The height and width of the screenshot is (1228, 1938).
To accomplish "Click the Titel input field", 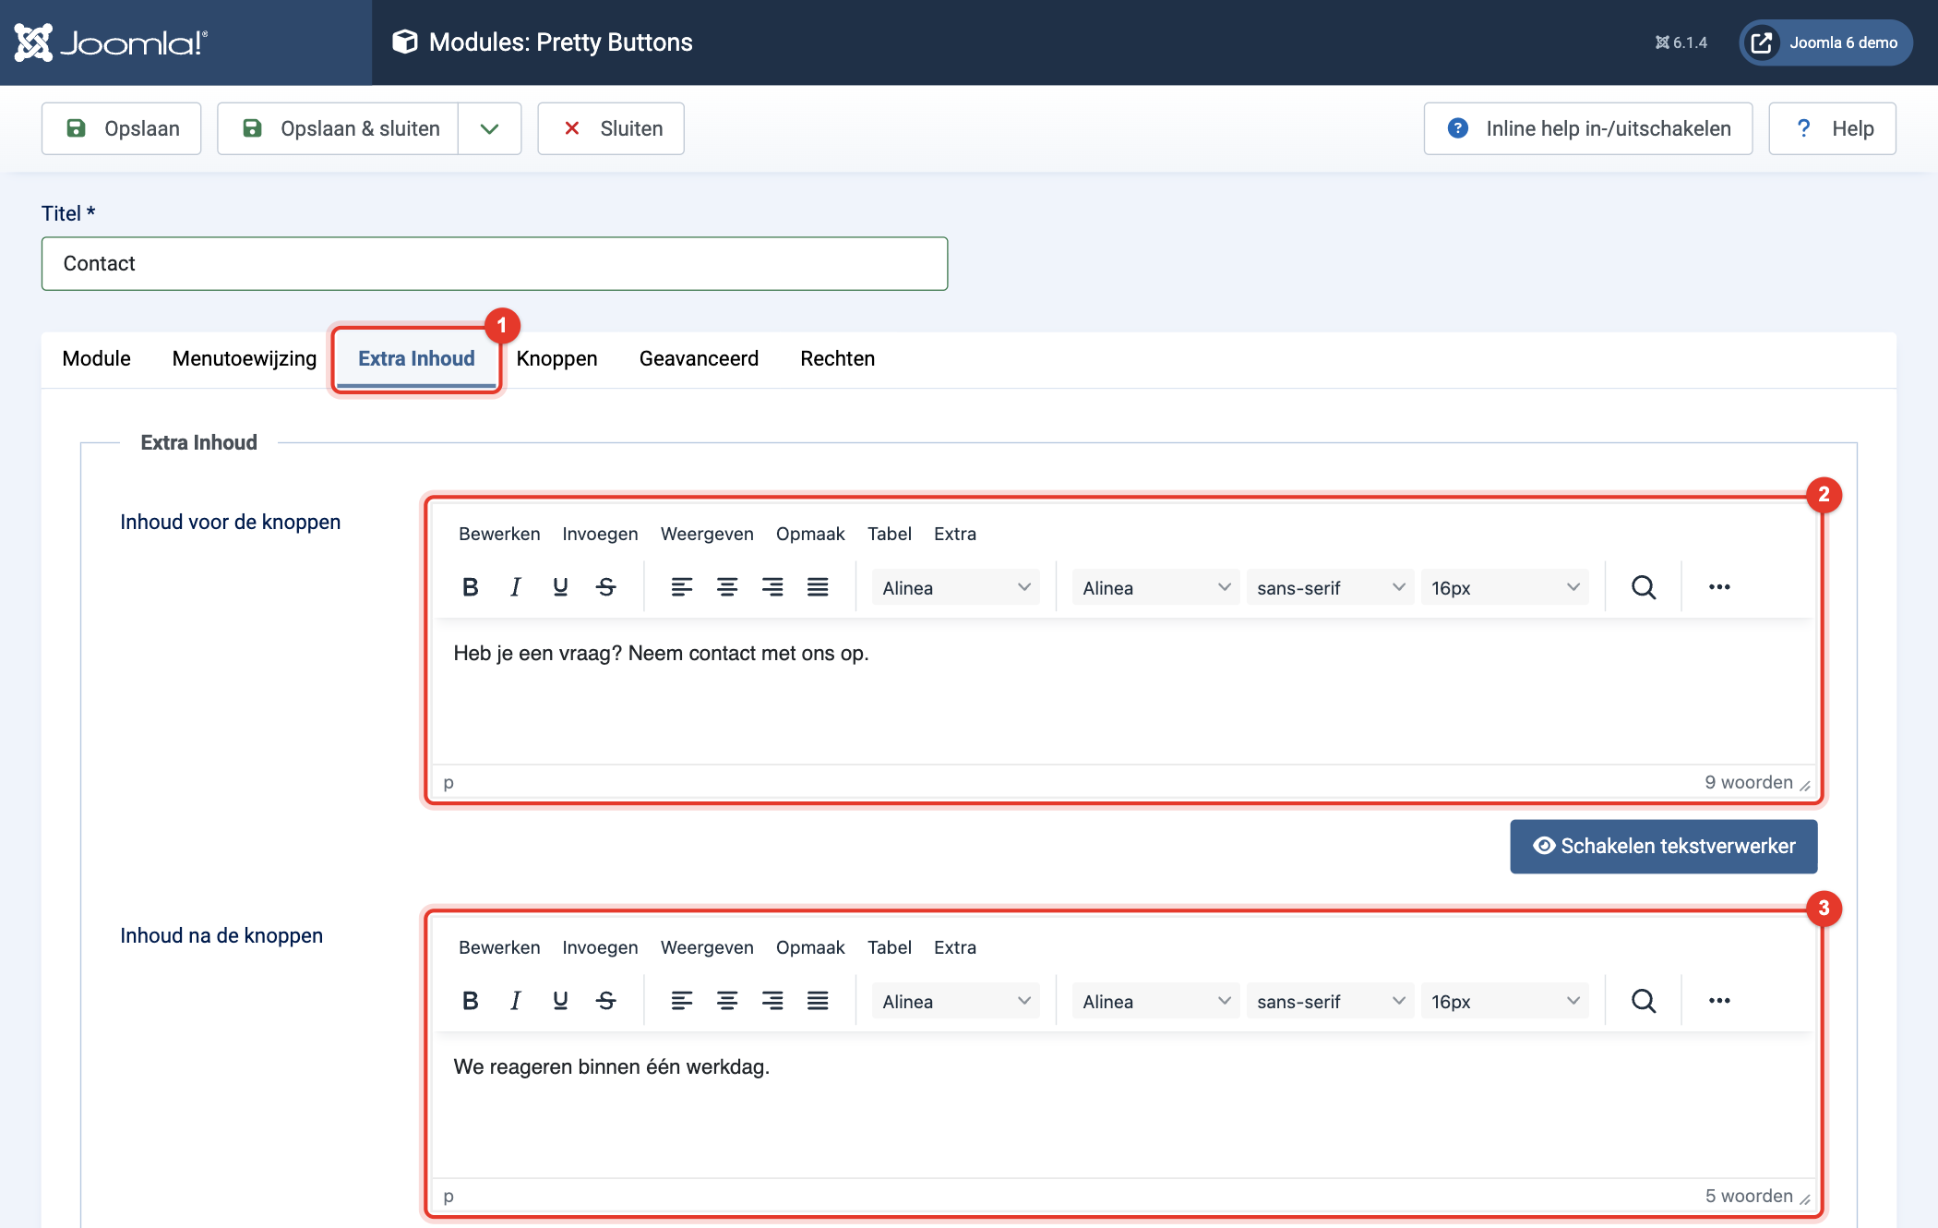I will tap(495, 264).
